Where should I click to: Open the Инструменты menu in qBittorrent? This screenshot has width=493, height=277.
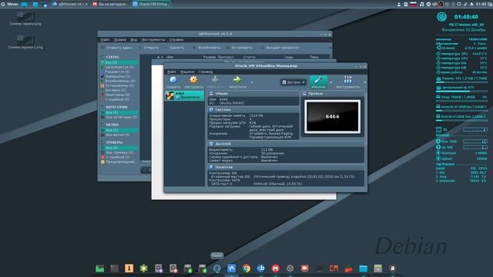pyautogui.click(x=153, y=40)
